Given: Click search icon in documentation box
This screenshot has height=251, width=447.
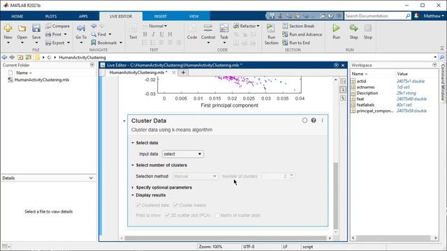Looking at the screenshot, I should click(408, 16).
